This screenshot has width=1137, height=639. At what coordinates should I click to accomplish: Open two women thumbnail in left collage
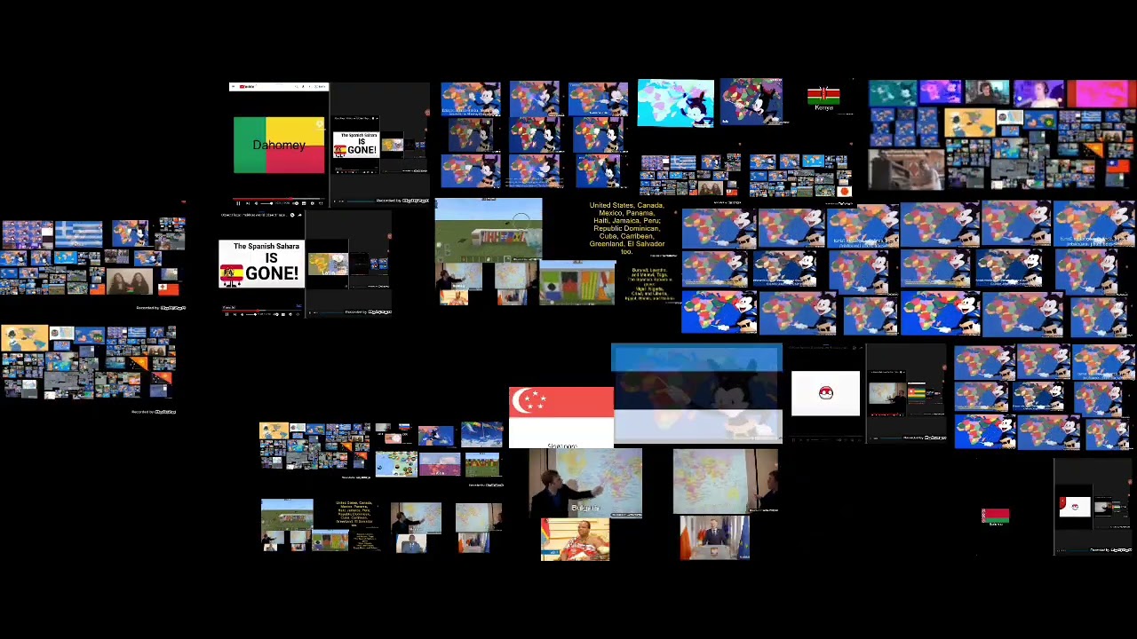pyautogui.click(x=130, y=281)
